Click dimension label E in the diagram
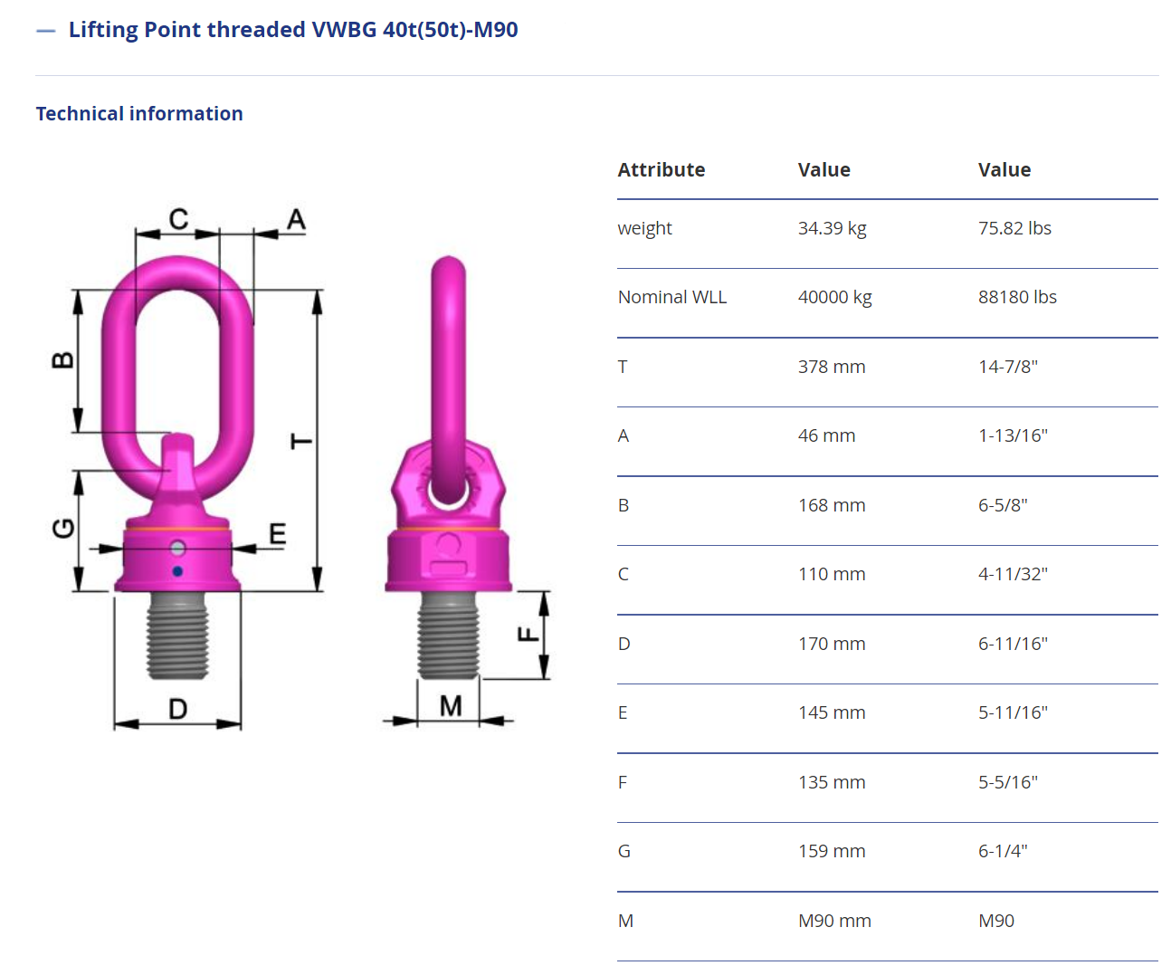 pos(278,533)
